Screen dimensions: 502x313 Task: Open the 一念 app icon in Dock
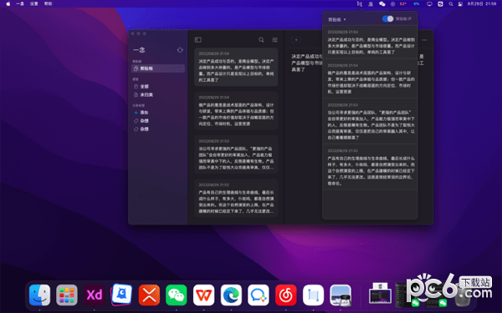(x=313, y=295)
